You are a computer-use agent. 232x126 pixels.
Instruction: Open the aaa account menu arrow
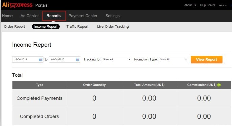coord(226,5)
